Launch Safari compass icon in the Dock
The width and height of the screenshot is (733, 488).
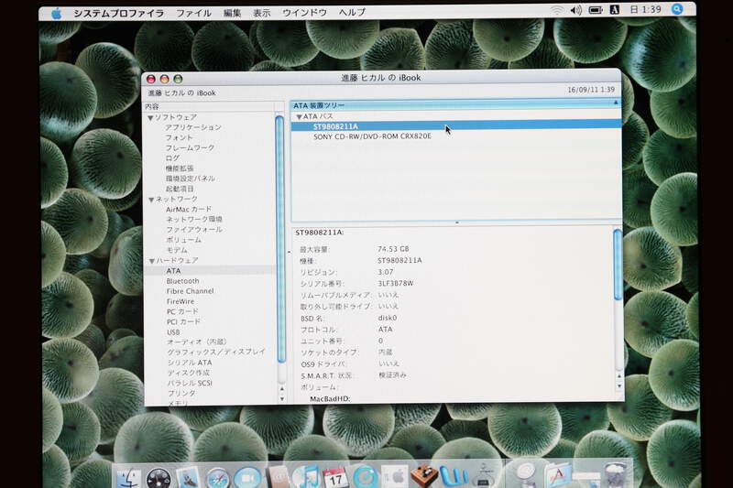coord(218,478)
